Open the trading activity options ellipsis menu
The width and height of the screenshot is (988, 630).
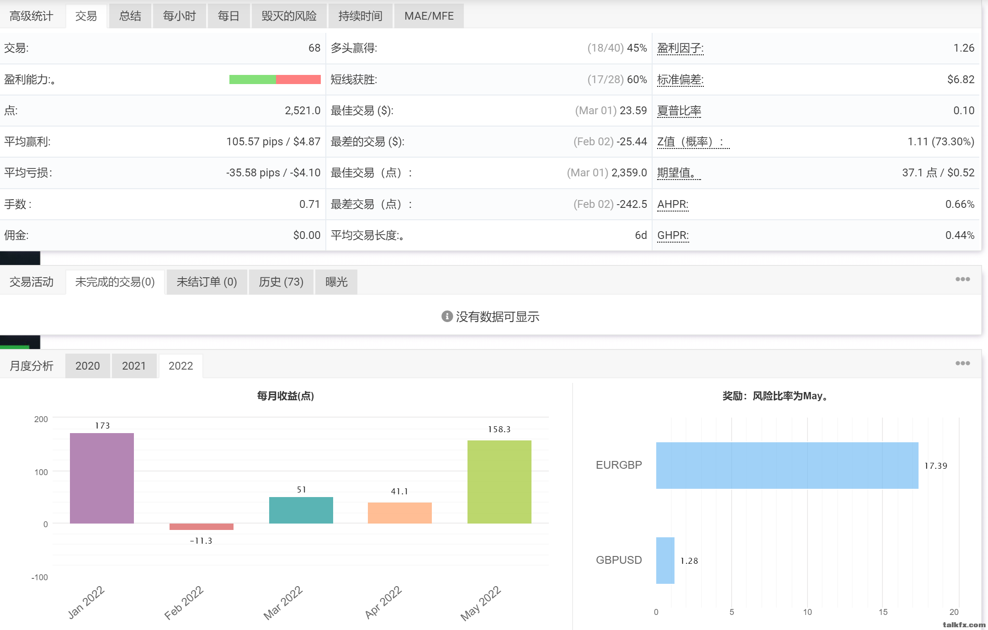pos(962,279)
